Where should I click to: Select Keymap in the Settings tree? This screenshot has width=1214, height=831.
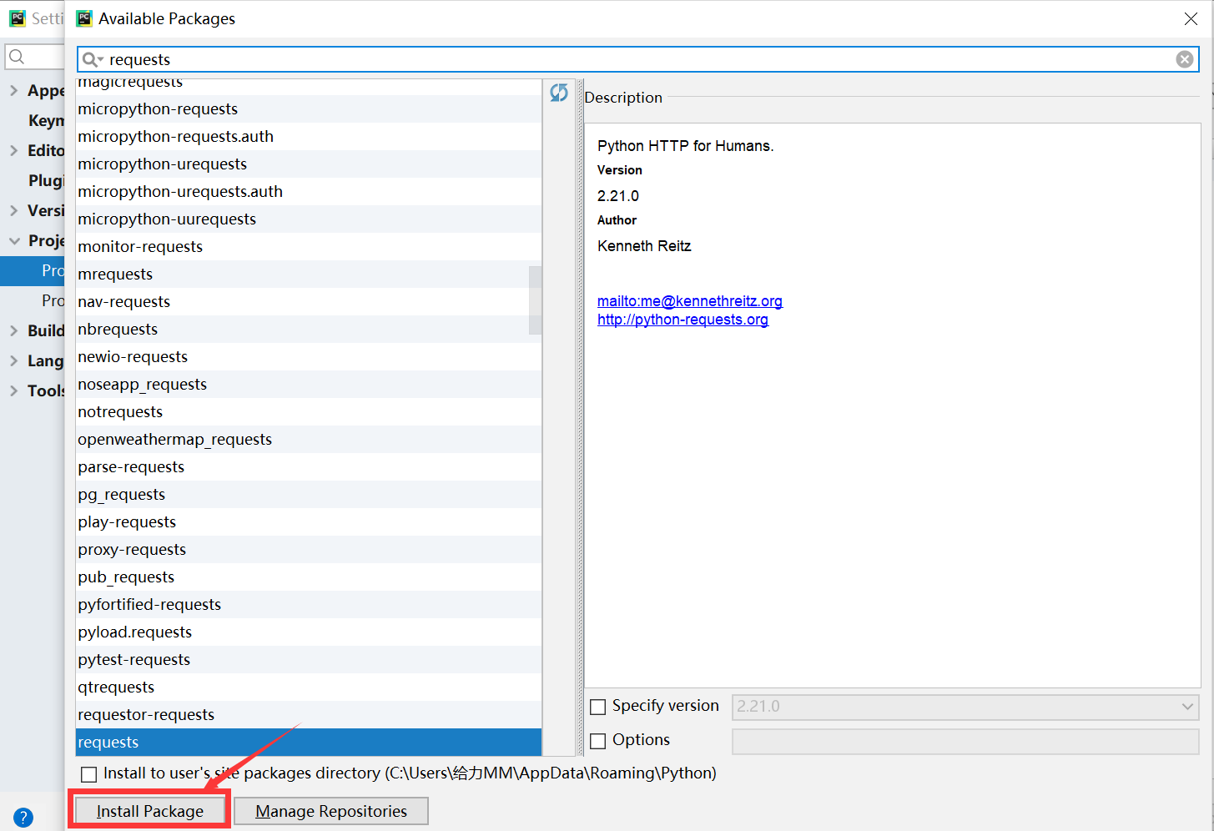[x=46, y=120]
